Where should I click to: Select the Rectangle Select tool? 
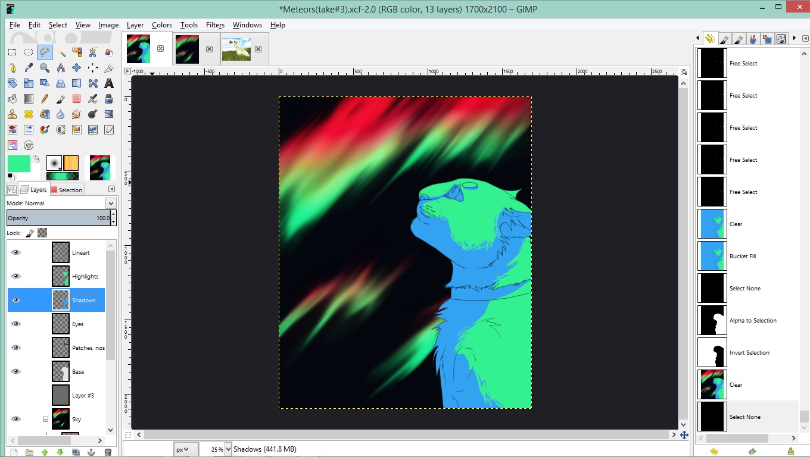pos(12,52)
